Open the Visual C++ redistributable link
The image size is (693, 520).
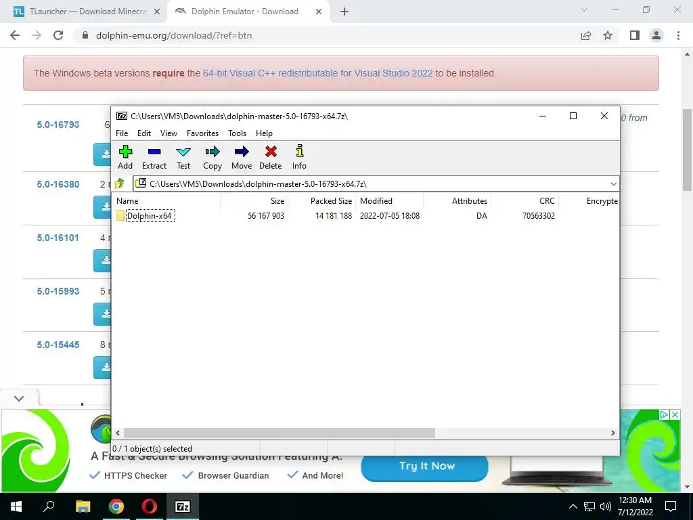pos(318,73)
